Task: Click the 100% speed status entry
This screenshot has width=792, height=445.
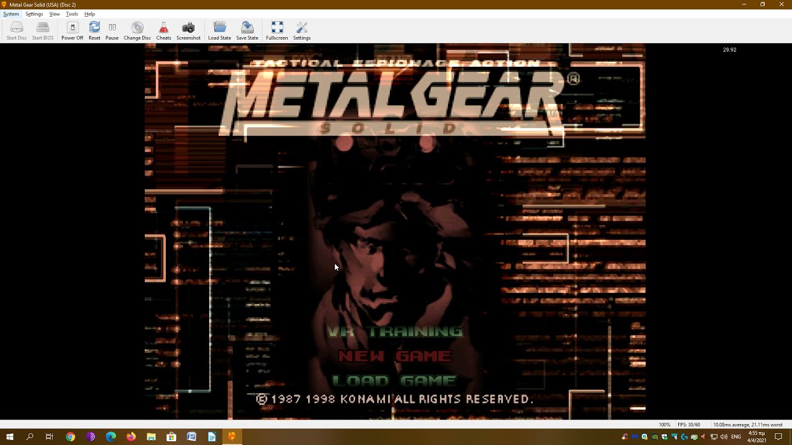Action: 665,425
